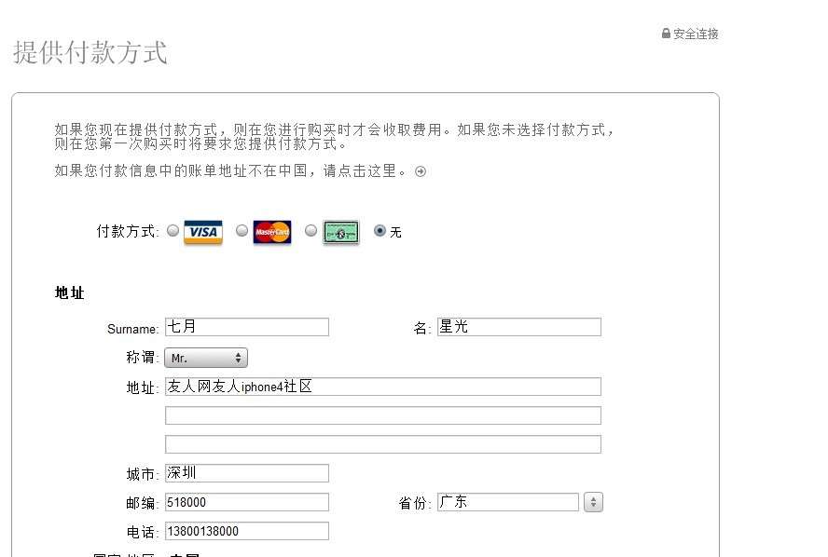The image size is (828, 557).
Task: Click the security lock icon beside 安全连接
Action: pos(665,34)
